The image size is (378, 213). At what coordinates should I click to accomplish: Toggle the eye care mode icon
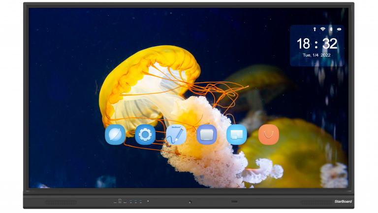339,30
